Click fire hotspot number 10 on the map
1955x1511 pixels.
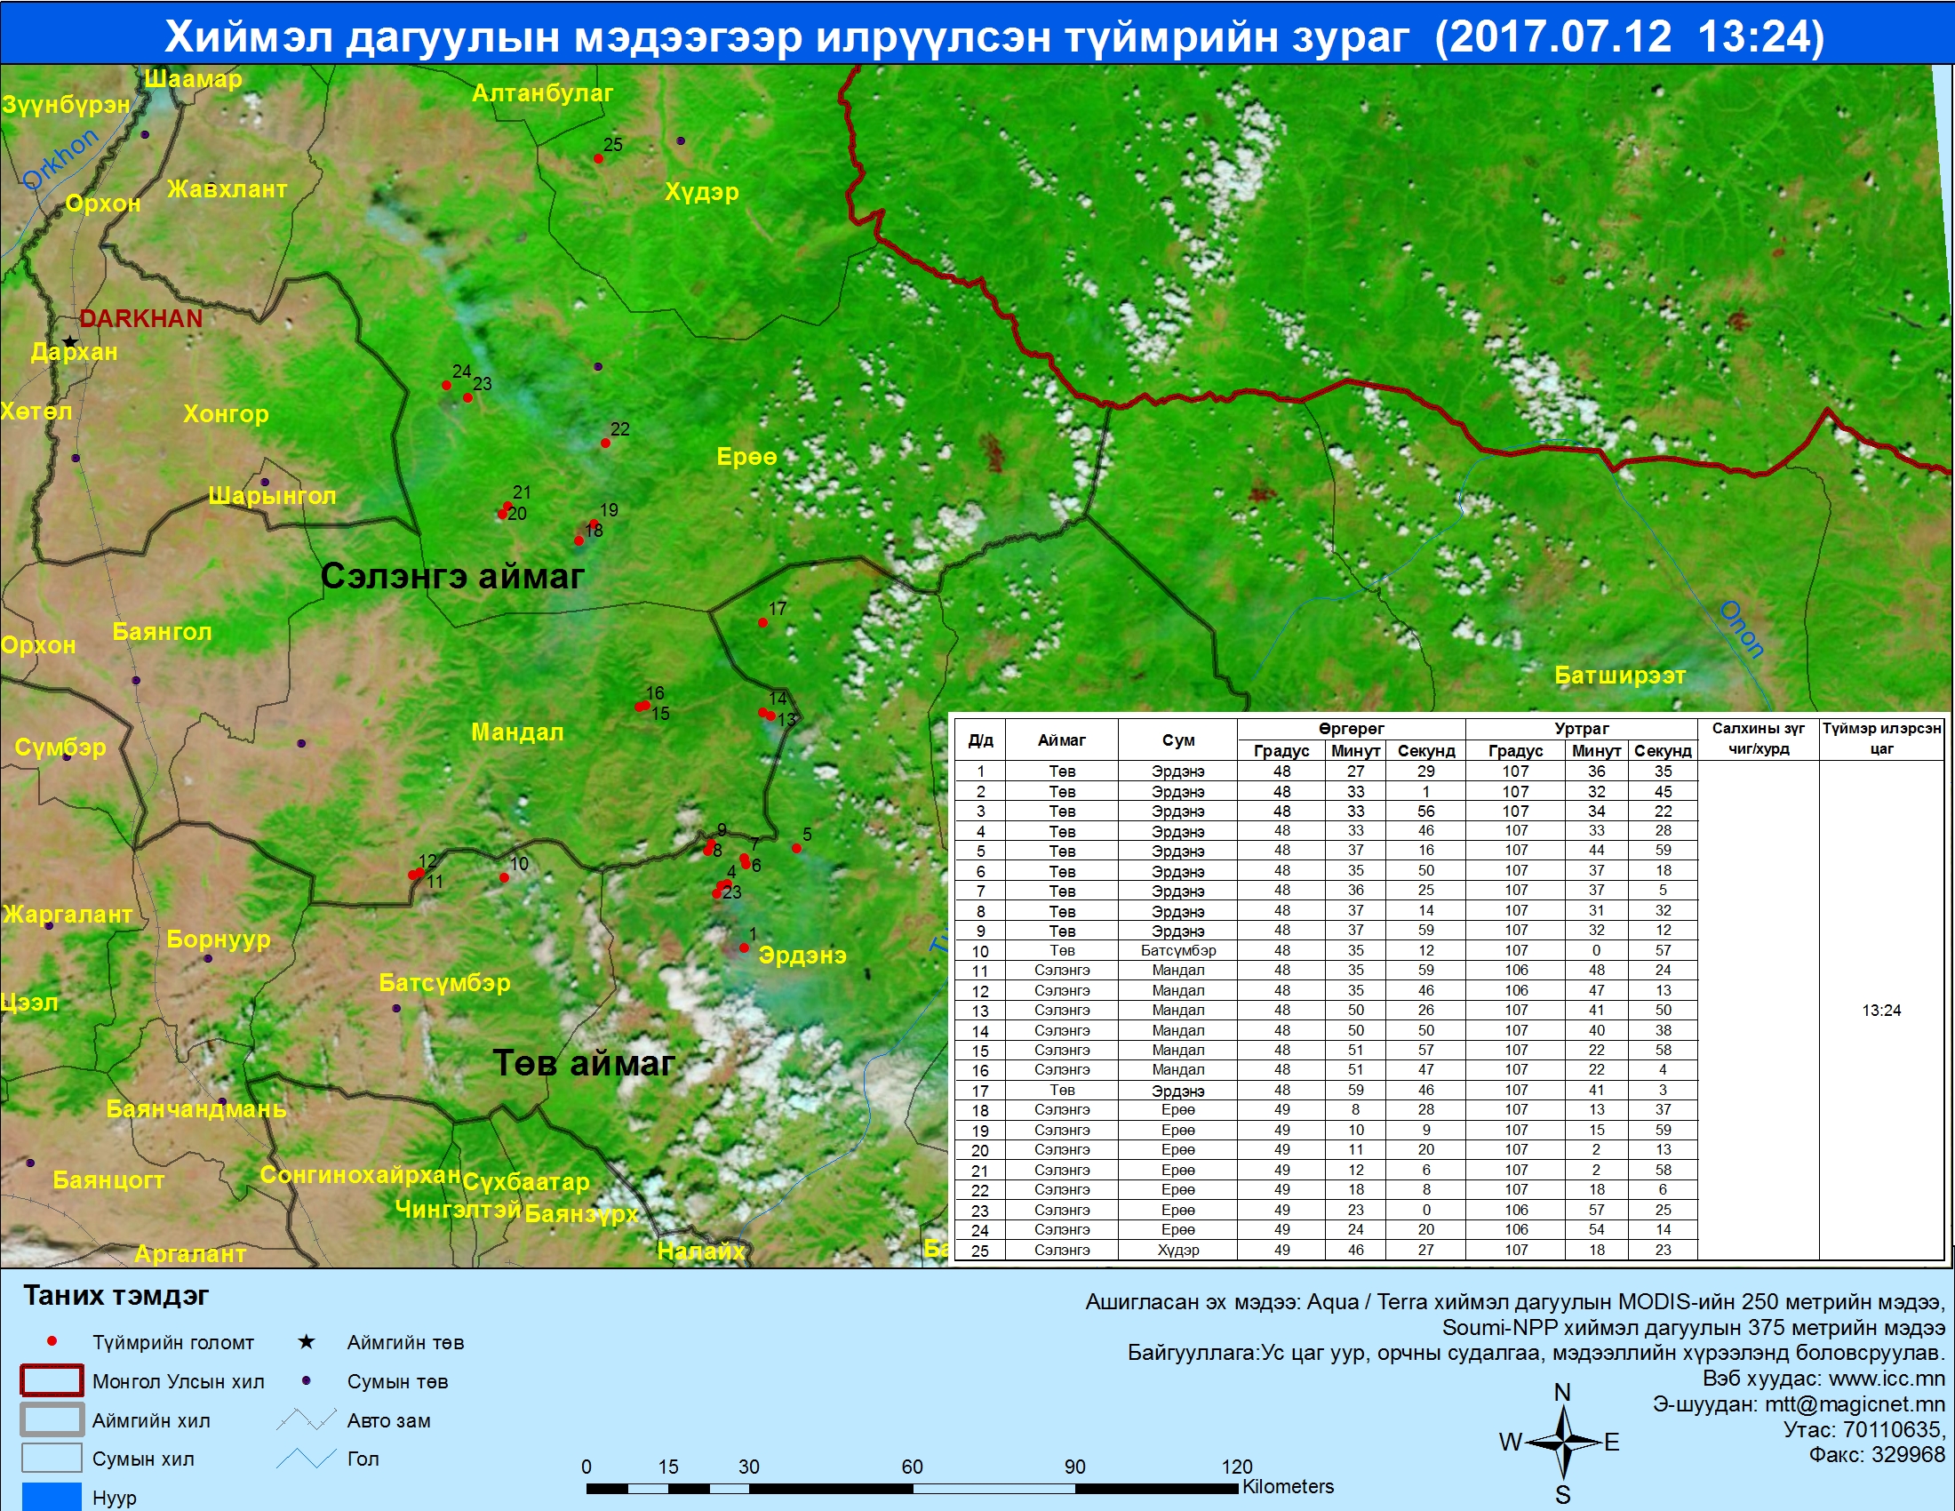[504, 877]
